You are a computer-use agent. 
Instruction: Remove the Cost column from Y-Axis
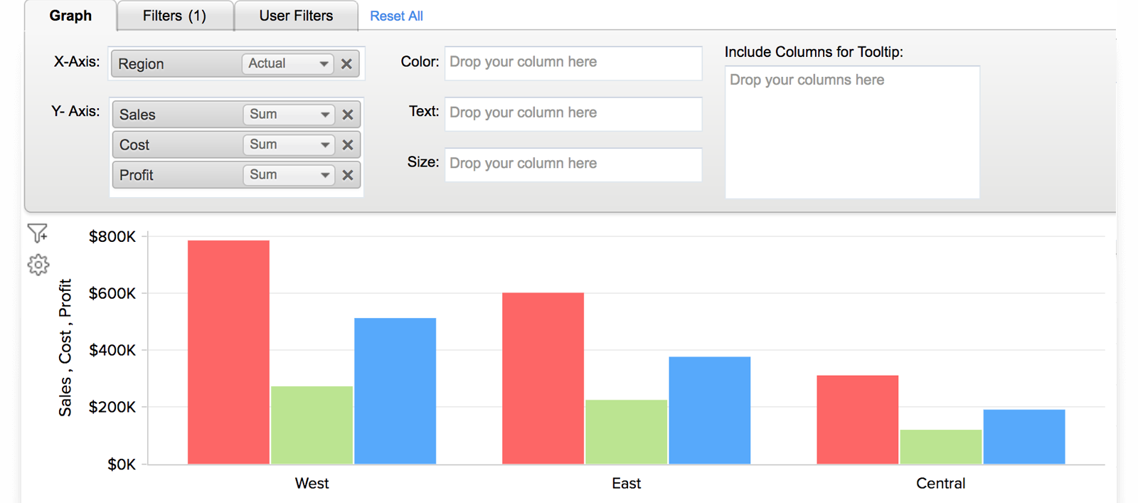click(348, 145)
